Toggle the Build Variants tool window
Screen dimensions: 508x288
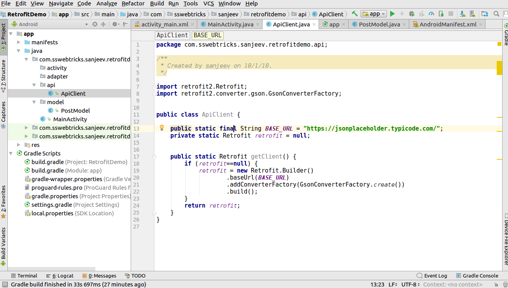click(x=4, y=247)
